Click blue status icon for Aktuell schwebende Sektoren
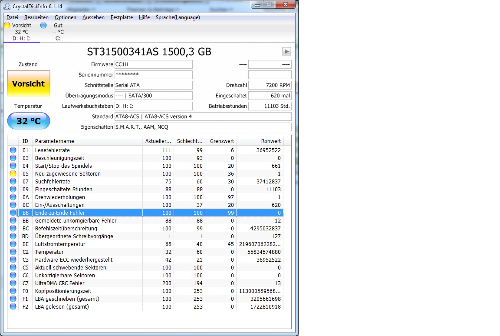500x336 pixels. [13, 267]
